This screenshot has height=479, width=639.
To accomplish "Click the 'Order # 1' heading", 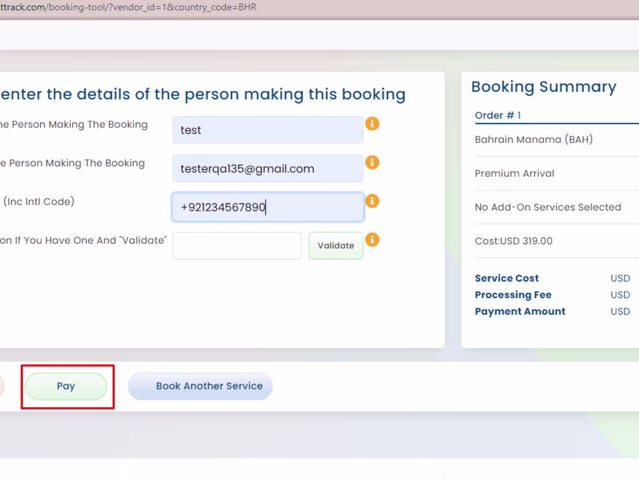I will [x=498, y=115].
